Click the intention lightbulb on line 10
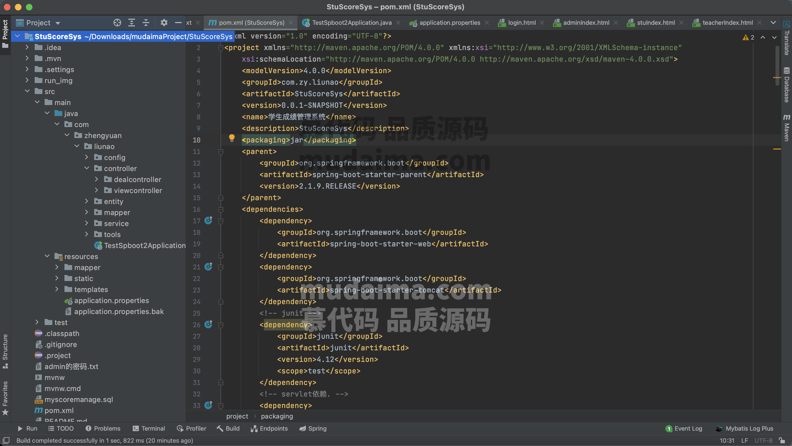The image size is (792, 446). click(x=232, y=138)
